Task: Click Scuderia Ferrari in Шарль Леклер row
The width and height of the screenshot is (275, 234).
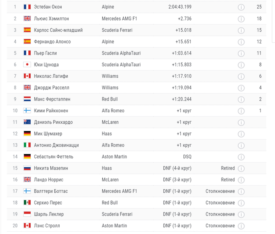Action: [117, 214]
